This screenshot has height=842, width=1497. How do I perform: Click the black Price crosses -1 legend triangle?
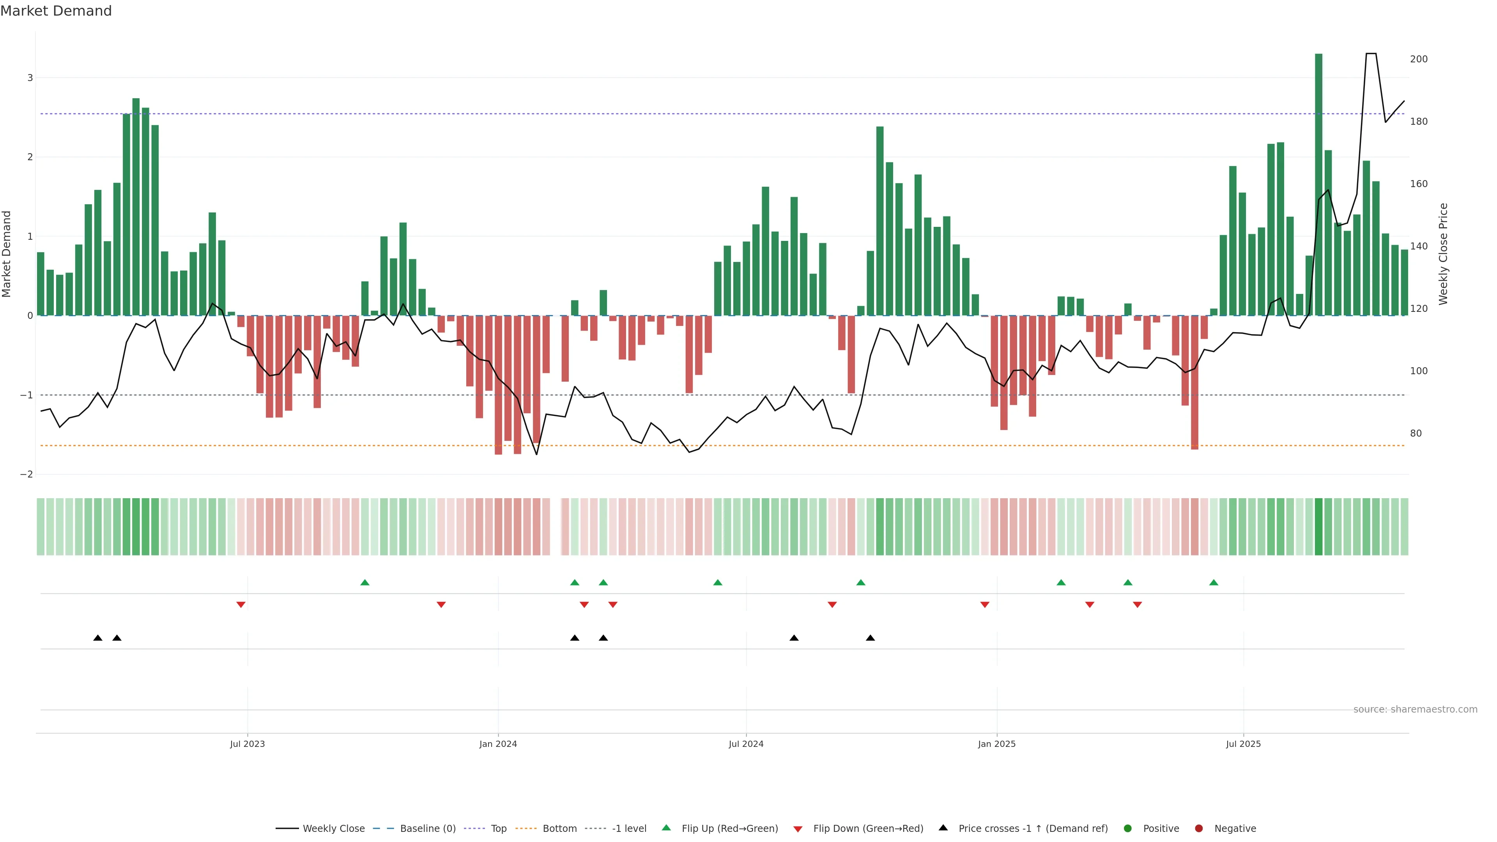pos(943,828)
